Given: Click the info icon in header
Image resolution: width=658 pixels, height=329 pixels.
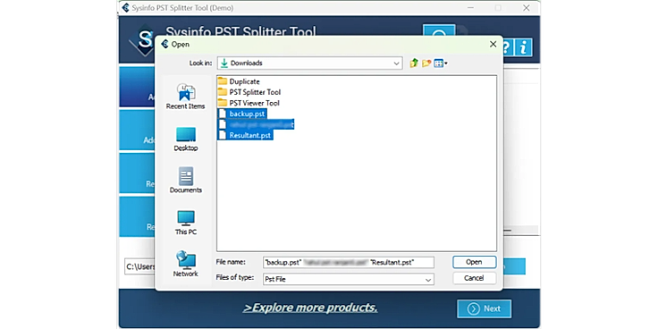Looking at the screenshot, I should (x=523, y=48).
